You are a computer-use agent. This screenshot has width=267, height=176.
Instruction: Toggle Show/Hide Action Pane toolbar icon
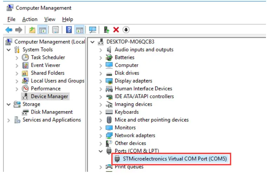[x=79, y=30]
